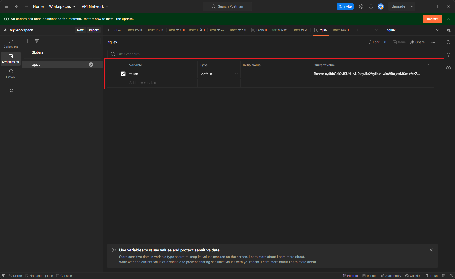
Task: Click the Import button
Action: (94, 30)
